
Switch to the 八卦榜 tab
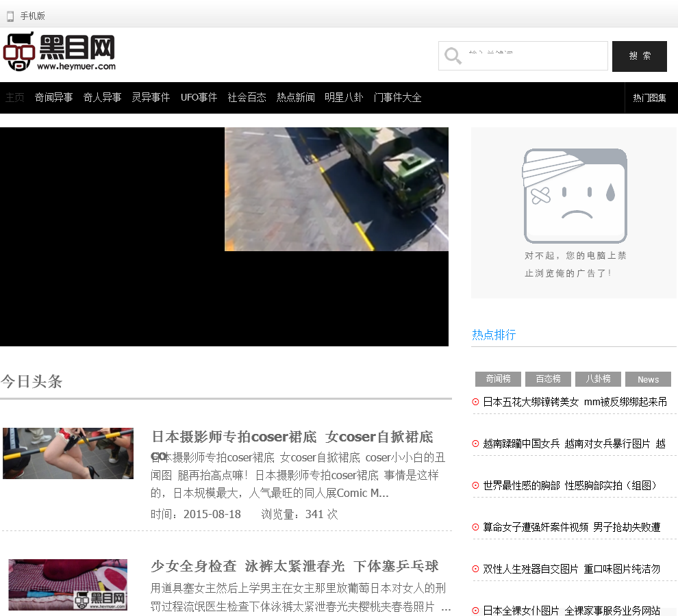pyautogui.click(x=599, y=379)
